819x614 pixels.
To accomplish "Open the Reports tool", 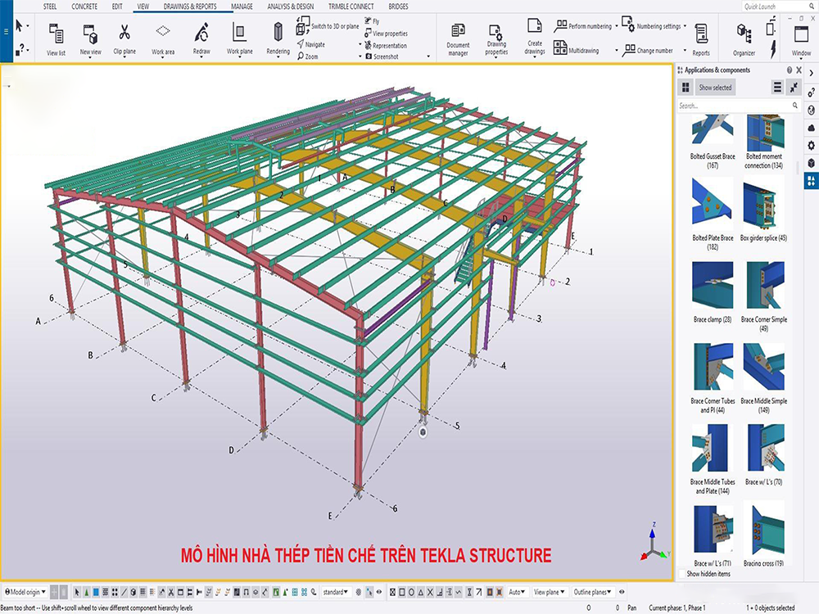I will tap(701, 34).
